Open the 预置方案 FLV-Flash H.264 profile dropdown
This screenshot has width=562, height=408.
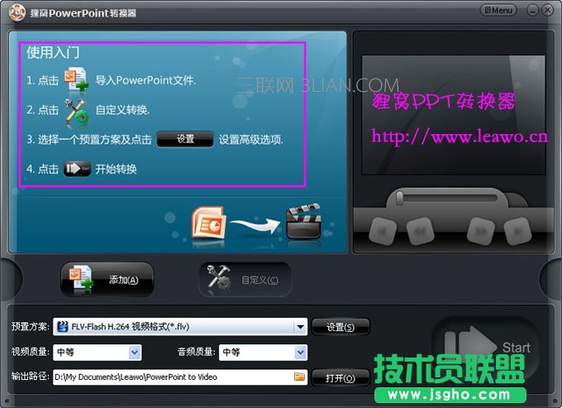pos(180,327)
